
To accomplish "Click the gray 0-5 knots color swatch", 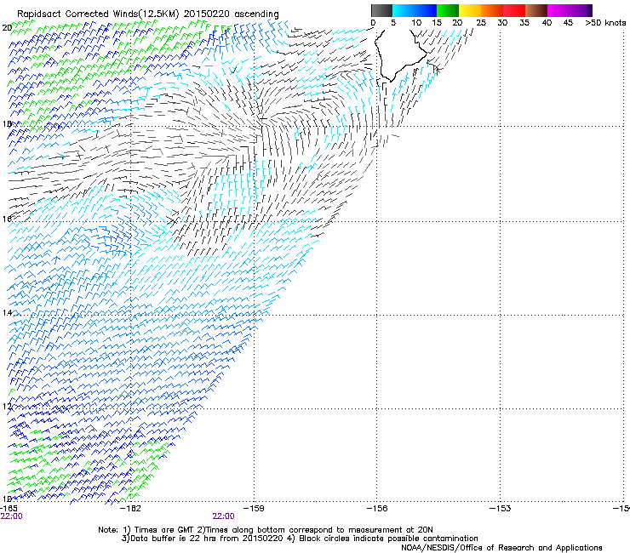I will (381, 10).
